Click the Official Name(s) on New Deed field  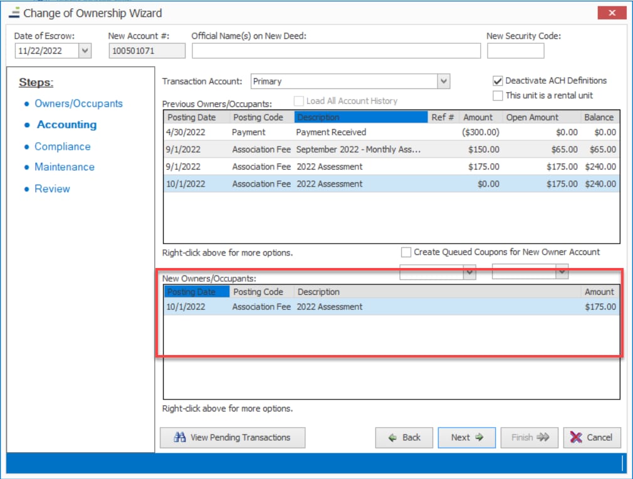tap(337, 51)
